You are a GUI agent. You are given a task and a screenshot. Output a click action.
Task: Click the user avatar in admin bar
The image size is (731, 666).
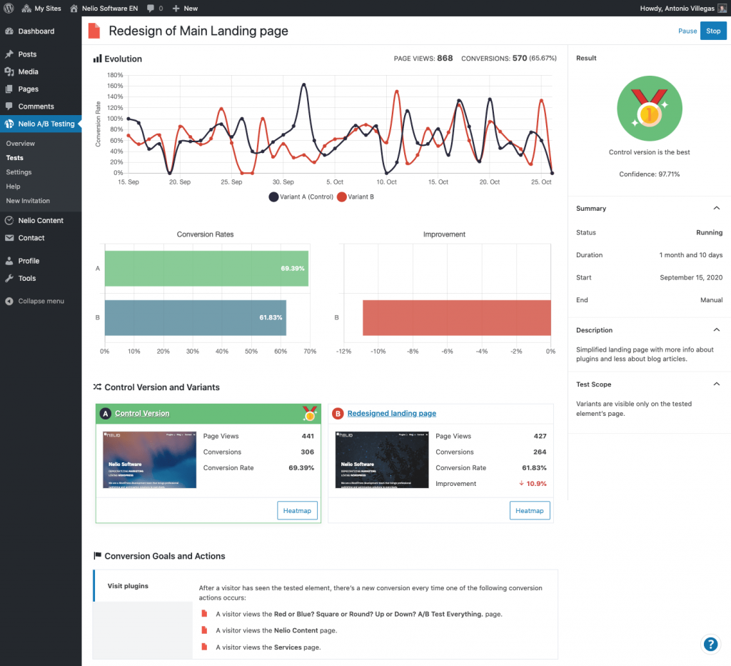pyautogui.click(x=722, y=8)
